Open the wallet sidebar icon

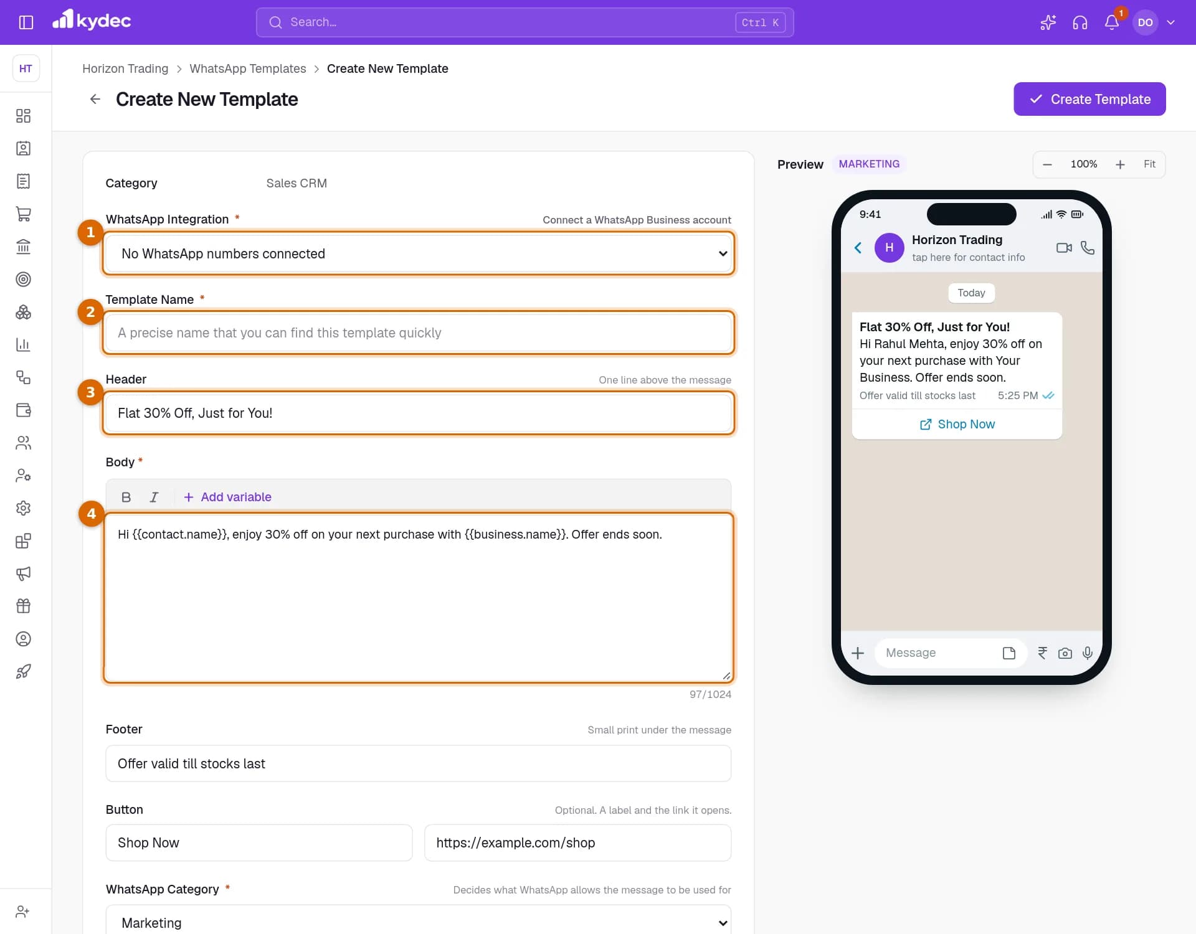[23, 410]
